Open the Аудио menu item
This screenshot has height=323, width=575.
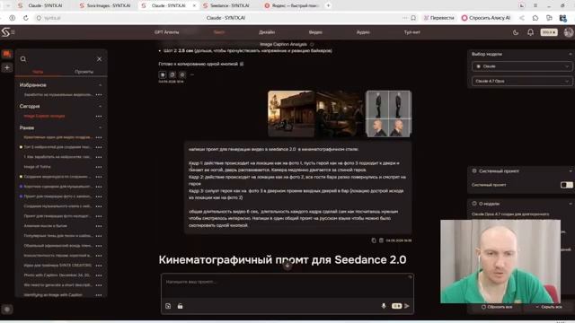(x=363, y=32)
